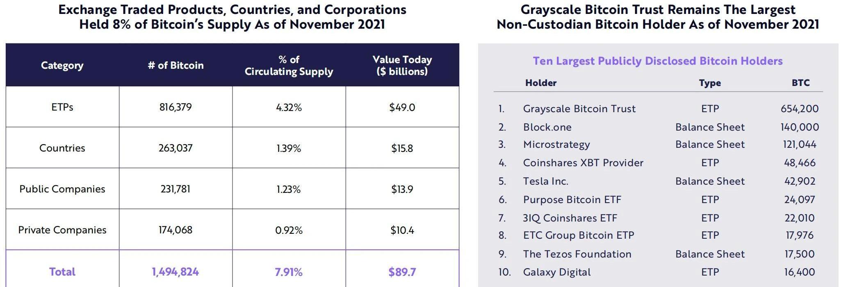Click the Galaxy Digital holder row
This screenshot has height=287, width=841.
click(x=557, y=272)
